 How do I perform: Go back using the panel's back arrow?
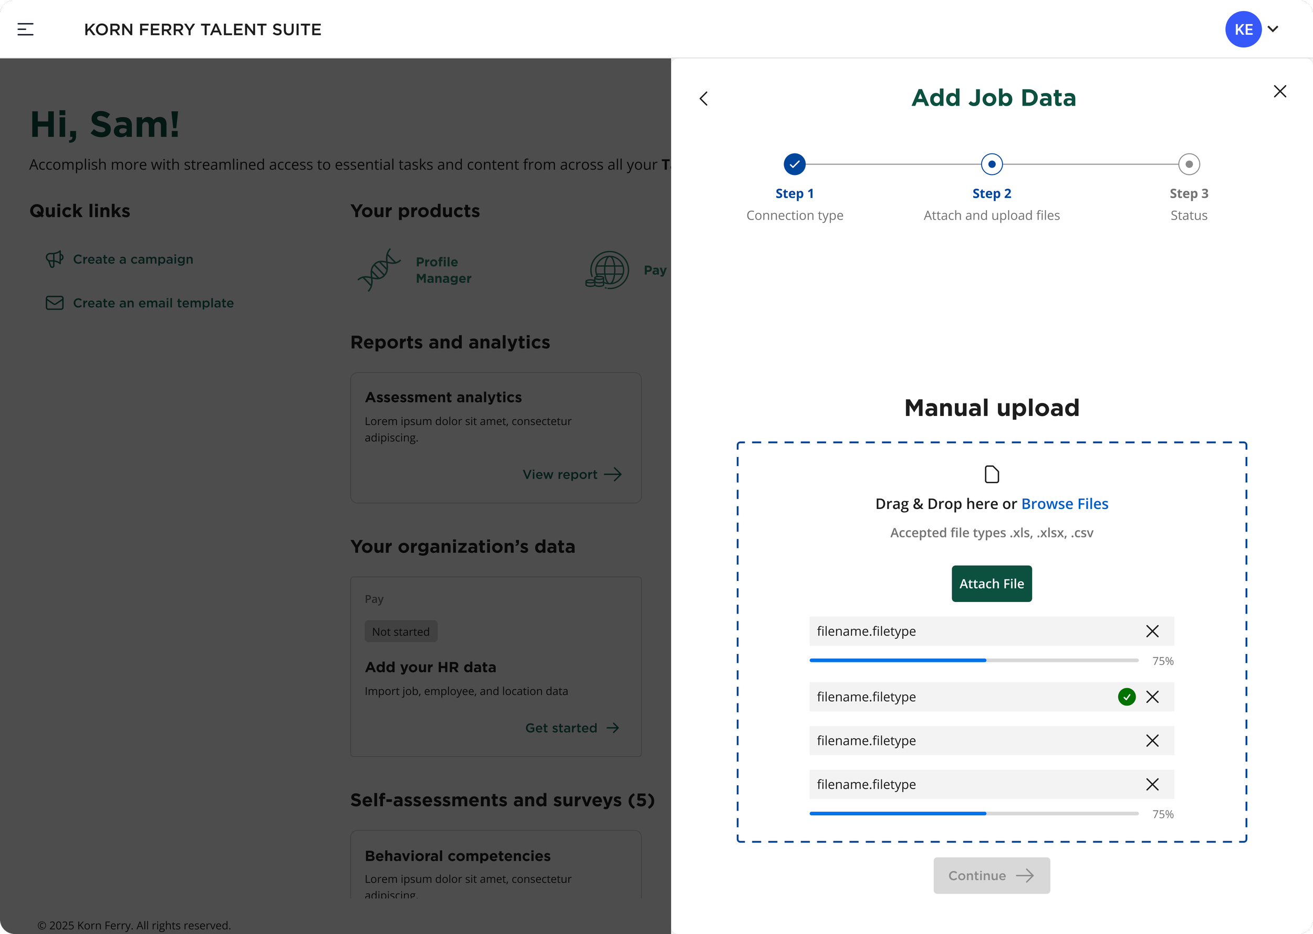click(x=704, y=98)
